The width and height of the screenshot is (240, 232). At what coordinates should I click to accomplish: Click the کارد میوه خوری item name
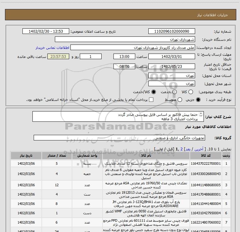pyautogui.click(x=146, y=174)
